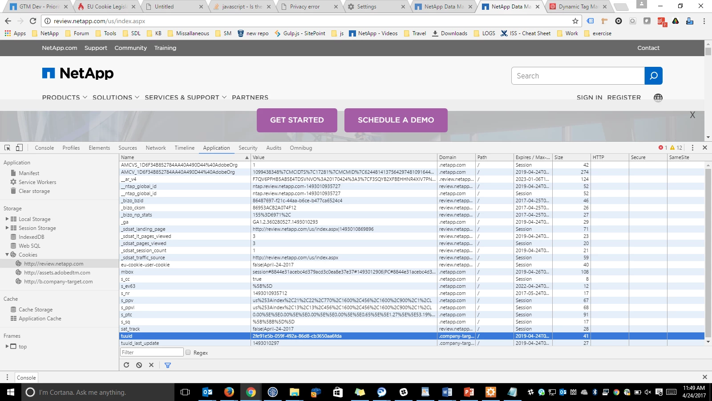Open the console drawer's three-dot menu
This screenshot has height=401, width=712.
(7, 377)
